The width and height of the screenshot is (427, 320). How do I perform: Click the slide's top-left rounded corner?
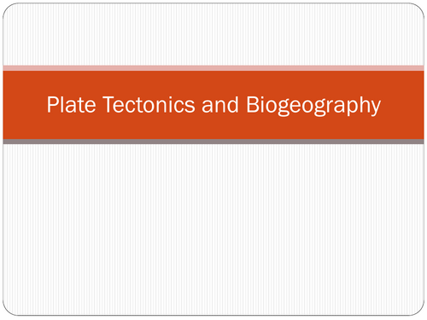8,9
